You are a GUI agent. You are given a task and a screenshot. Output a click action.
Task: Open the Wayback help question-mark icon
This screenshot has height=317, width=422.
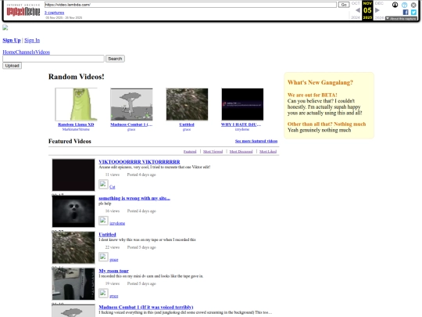point(404,5)
